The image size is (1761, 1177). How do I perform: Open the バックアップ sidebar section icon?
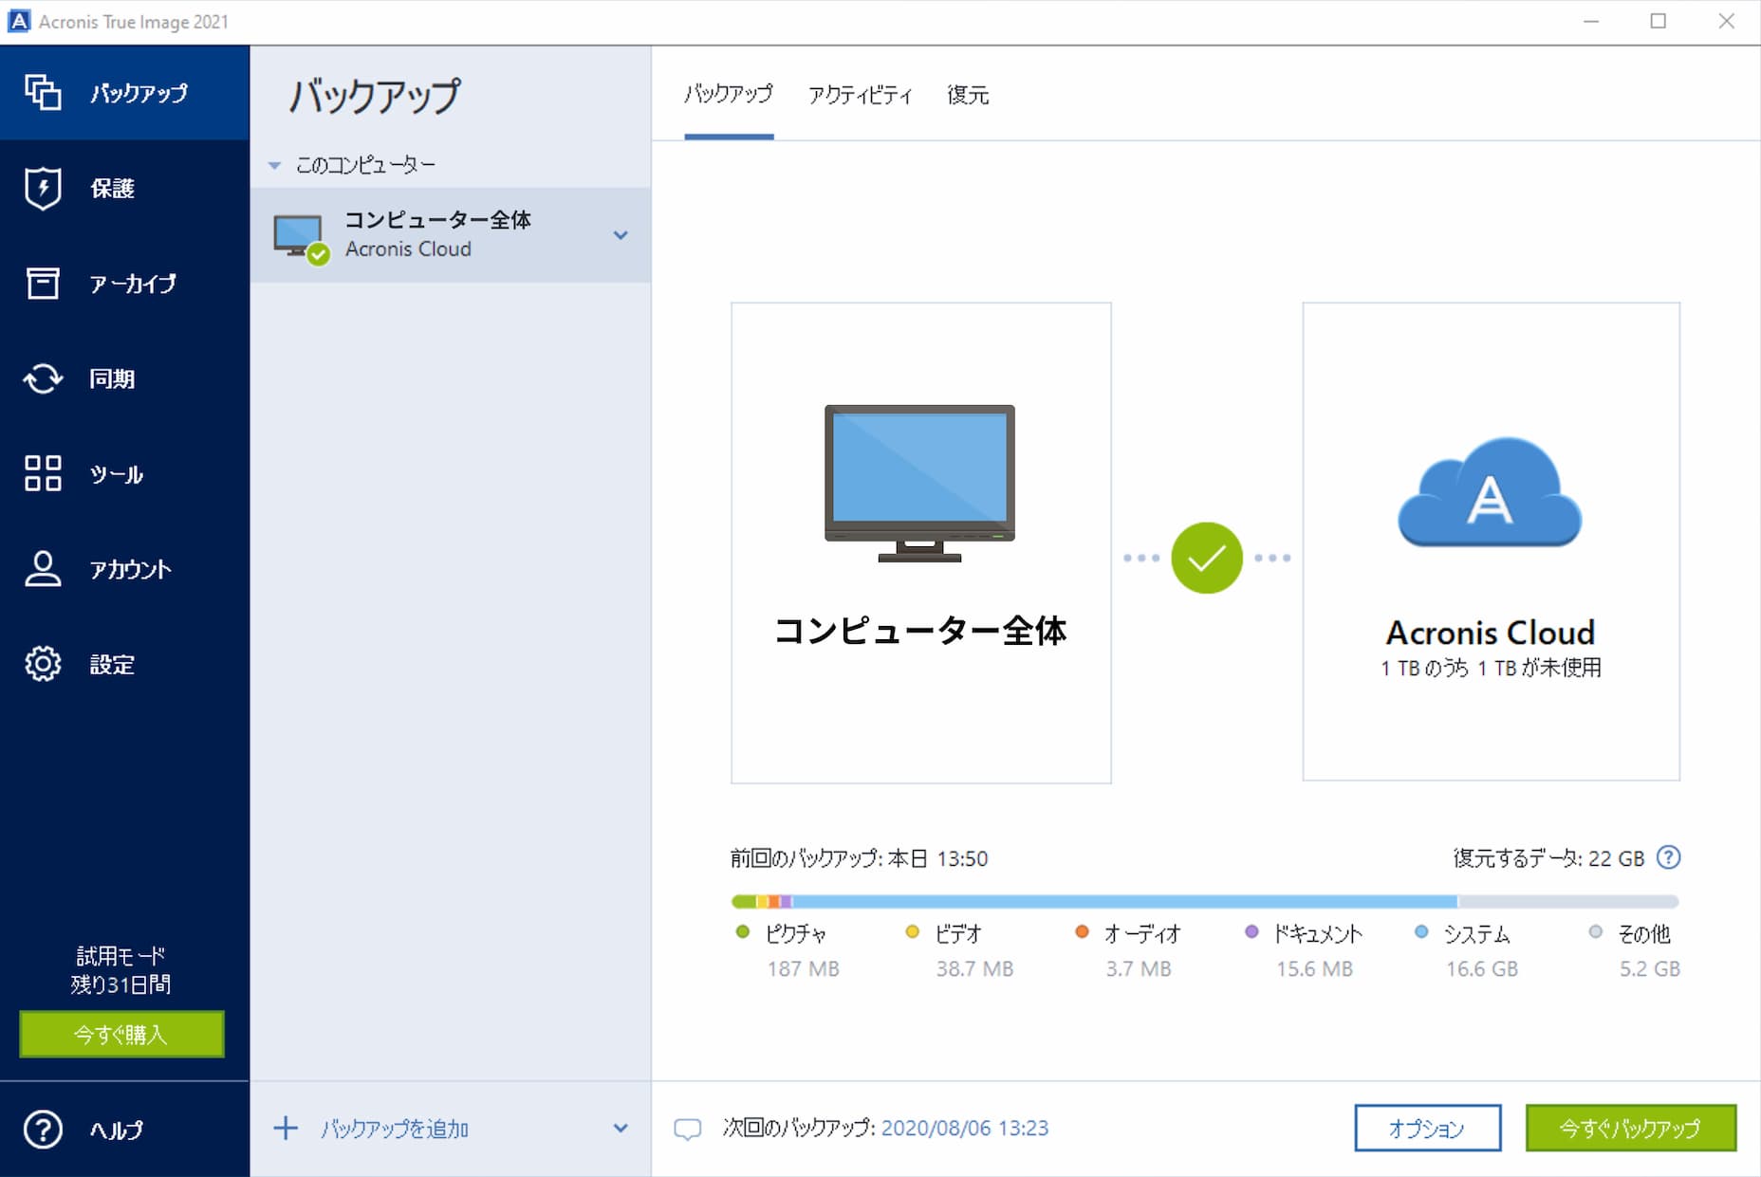[43, 93]
